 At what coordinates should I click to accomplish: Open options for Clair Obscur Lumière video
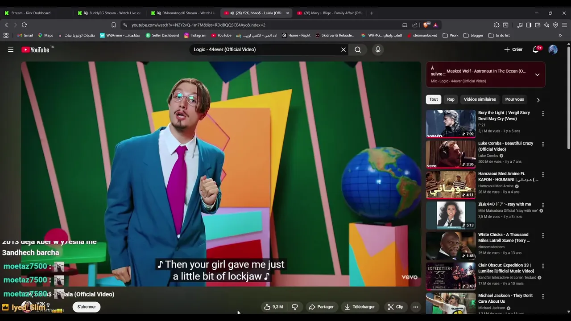[543, 266]
